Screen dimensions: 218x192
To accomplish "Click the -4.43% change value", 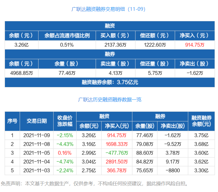I will coord(65,144).
